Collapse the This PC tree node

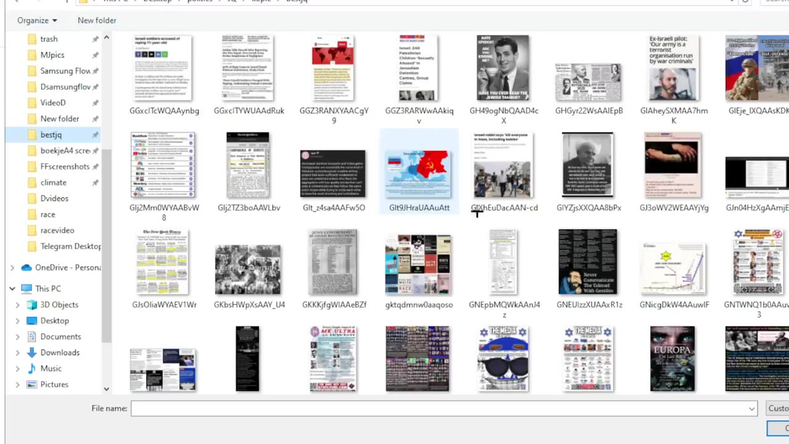click(x=12, y=289)
